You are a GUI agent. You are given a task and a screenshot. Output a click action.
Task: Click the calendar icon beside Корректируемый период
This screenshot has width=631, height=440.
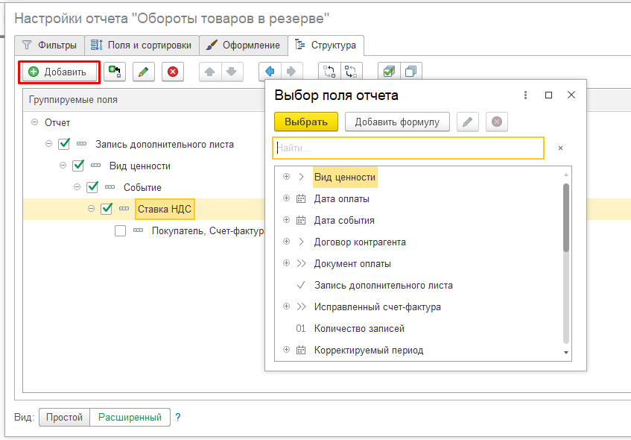pyautogui.click(x=301, y=350)
